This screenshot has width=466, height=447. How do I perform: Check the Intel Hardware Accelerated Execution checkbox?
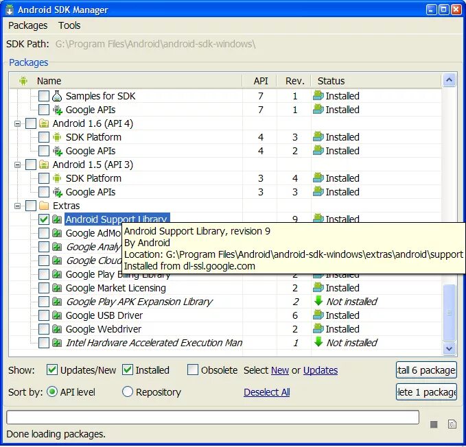44,343
